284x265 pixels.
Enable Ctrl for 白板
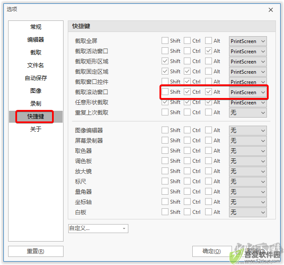(x=187, y=212)
